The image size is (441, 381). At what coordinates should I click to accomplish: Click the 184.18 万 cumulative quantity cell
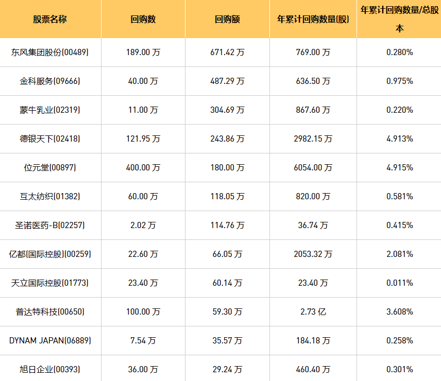[x=313, y=341]
